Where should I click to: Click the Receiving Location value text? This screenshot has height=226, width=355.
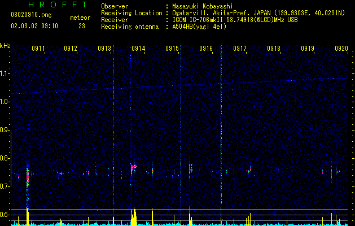(x=258, y=13)
